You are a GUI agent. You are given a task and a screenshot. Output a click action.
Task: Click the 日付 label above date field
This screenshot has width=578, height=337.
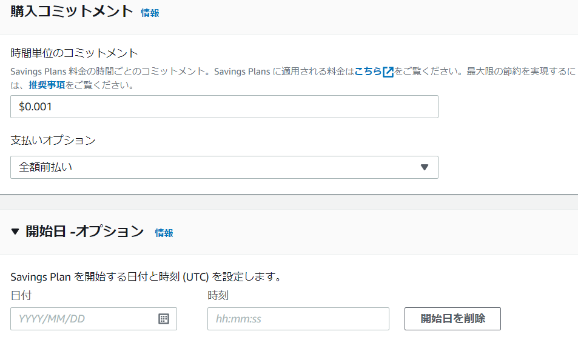coord(21,296)
